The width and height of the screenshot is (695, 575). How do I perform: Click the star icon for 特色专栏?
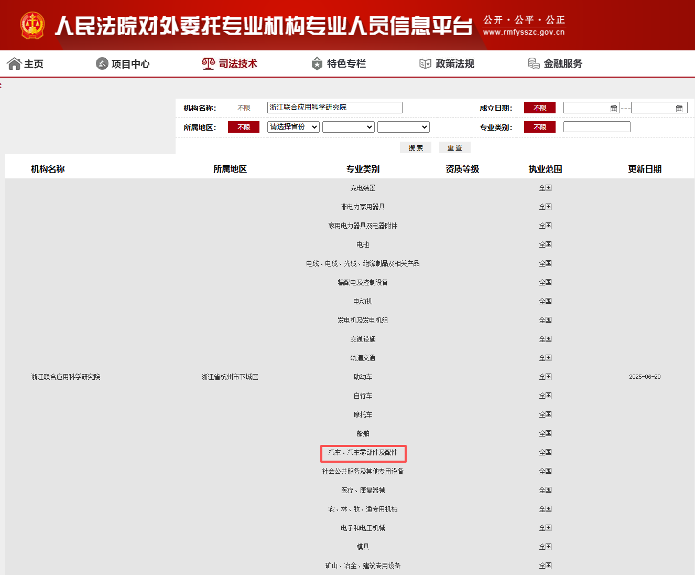pos(317,63)
